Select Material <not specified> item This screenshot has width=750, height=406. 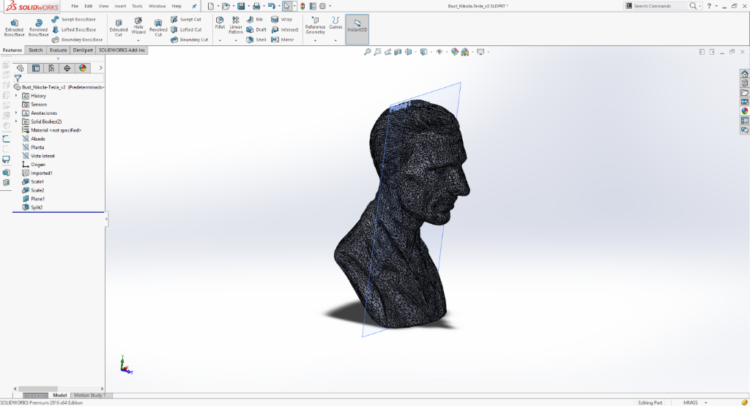click(x=56, y=130)
